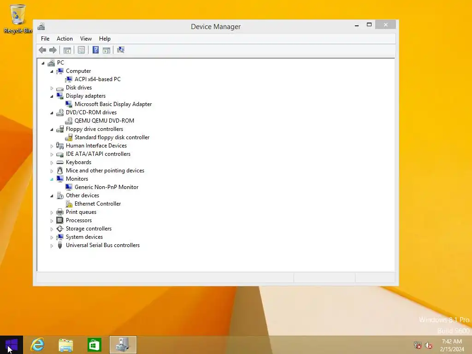Screen dimensions: 472x354
Task: Click the muted volume tray icon
Action: tap(428, 345)
